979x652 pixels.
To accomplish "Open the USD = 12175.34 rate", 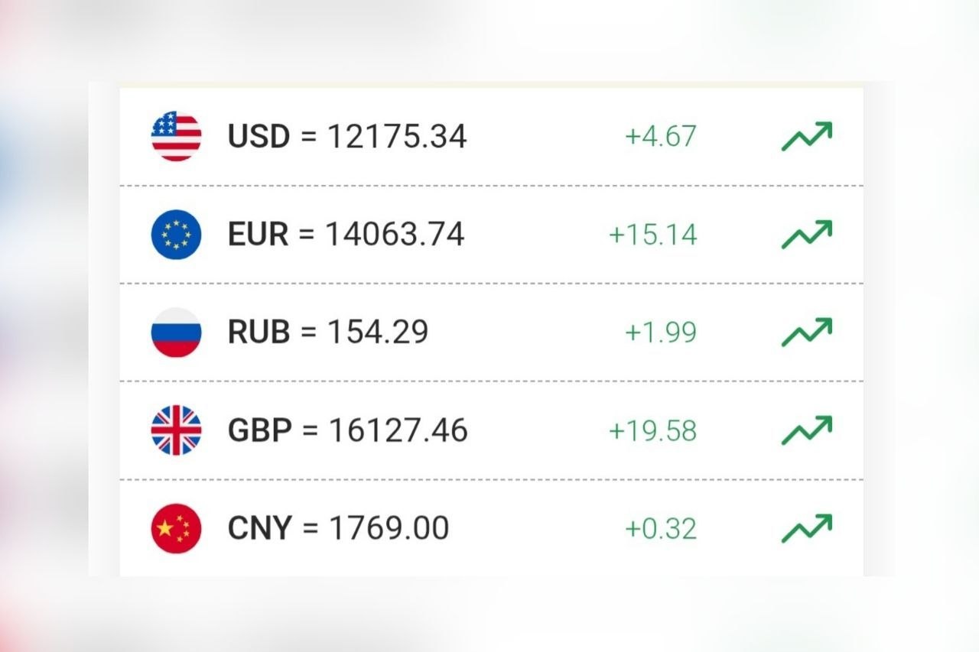I will (x=347, y=137).
